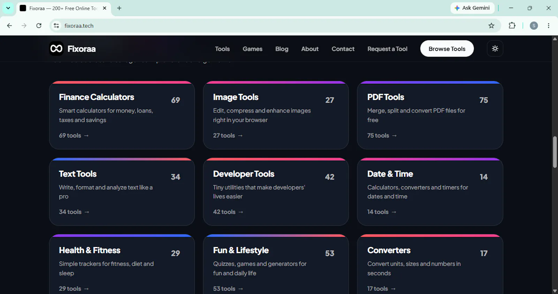Open the Blog nav link
Screen dimensions: 558x294
282,49
